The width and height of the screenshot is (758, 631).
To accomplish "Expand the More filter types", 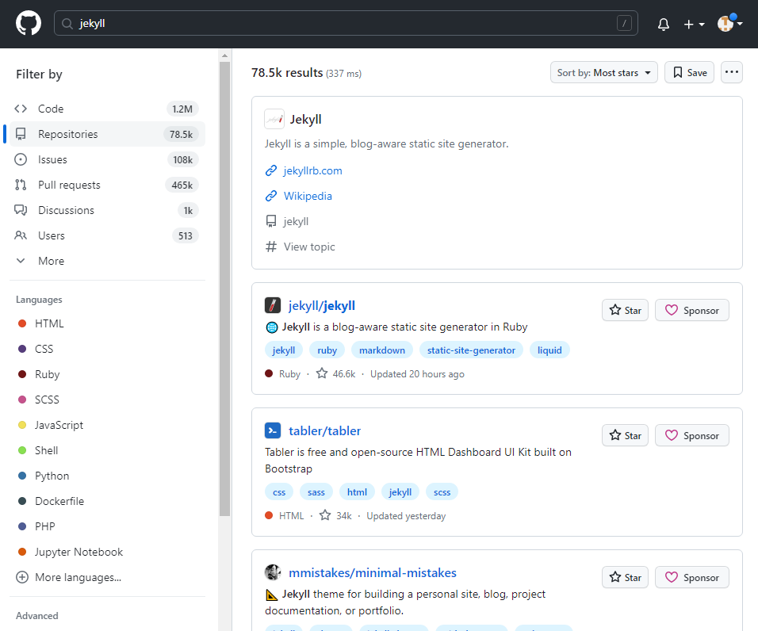I will [107, 261].
